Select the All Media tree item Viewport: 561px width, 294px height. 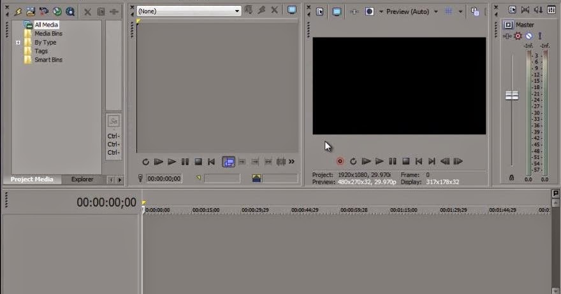[x=46, y=25]
